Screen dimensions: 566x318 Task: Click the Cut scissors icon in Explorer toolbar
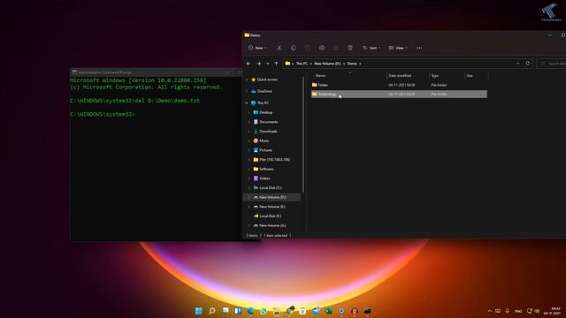pyautogui.click(x=279, y=48)
